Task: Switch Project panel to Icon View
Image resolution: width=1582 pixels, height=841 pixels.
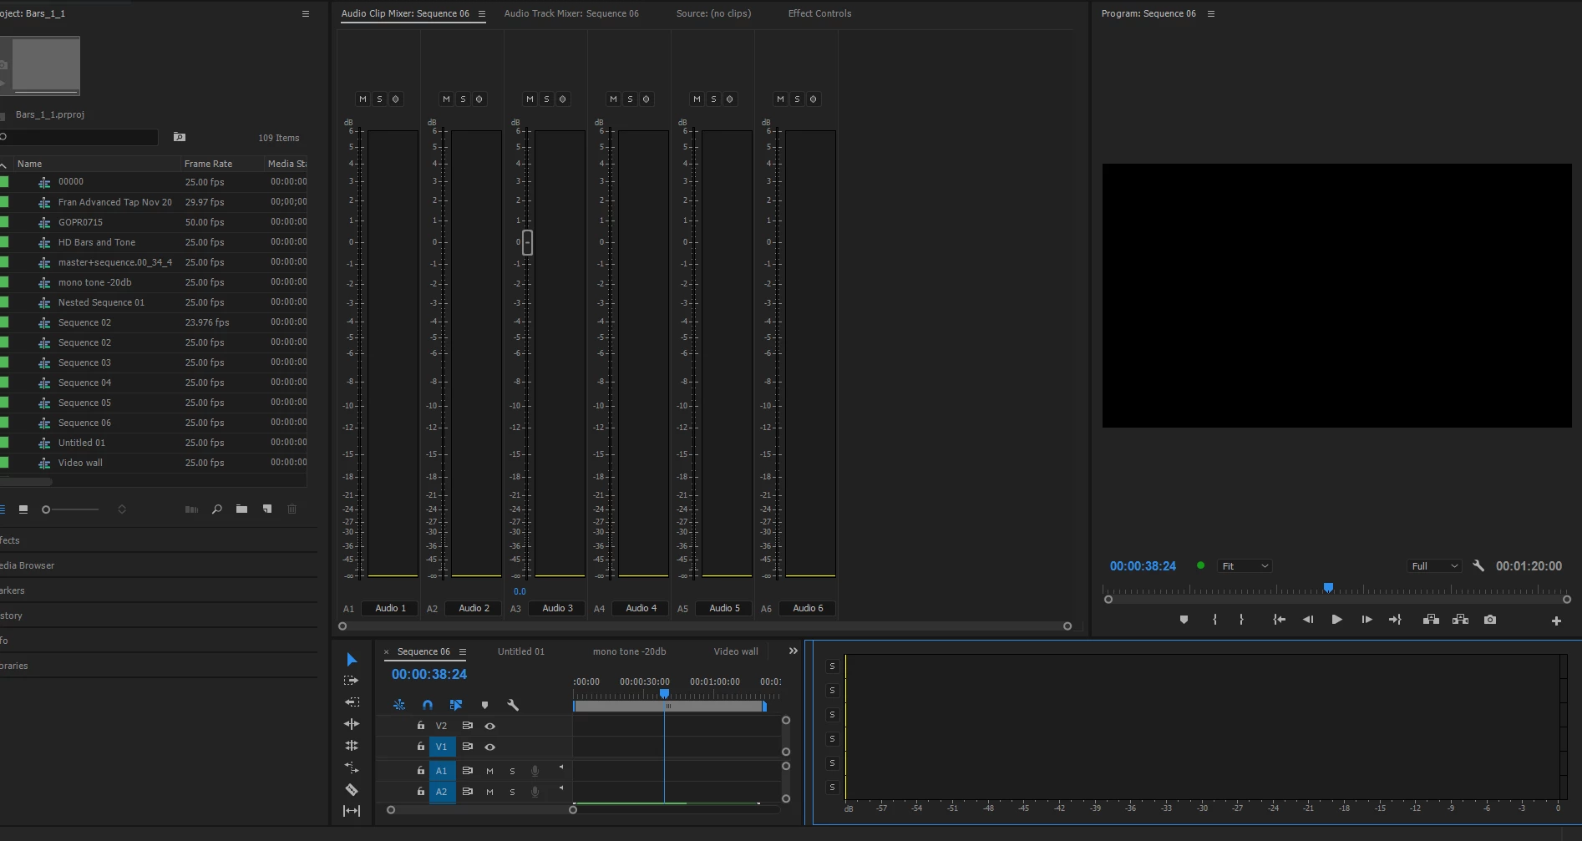Action: tap(23, 509)
